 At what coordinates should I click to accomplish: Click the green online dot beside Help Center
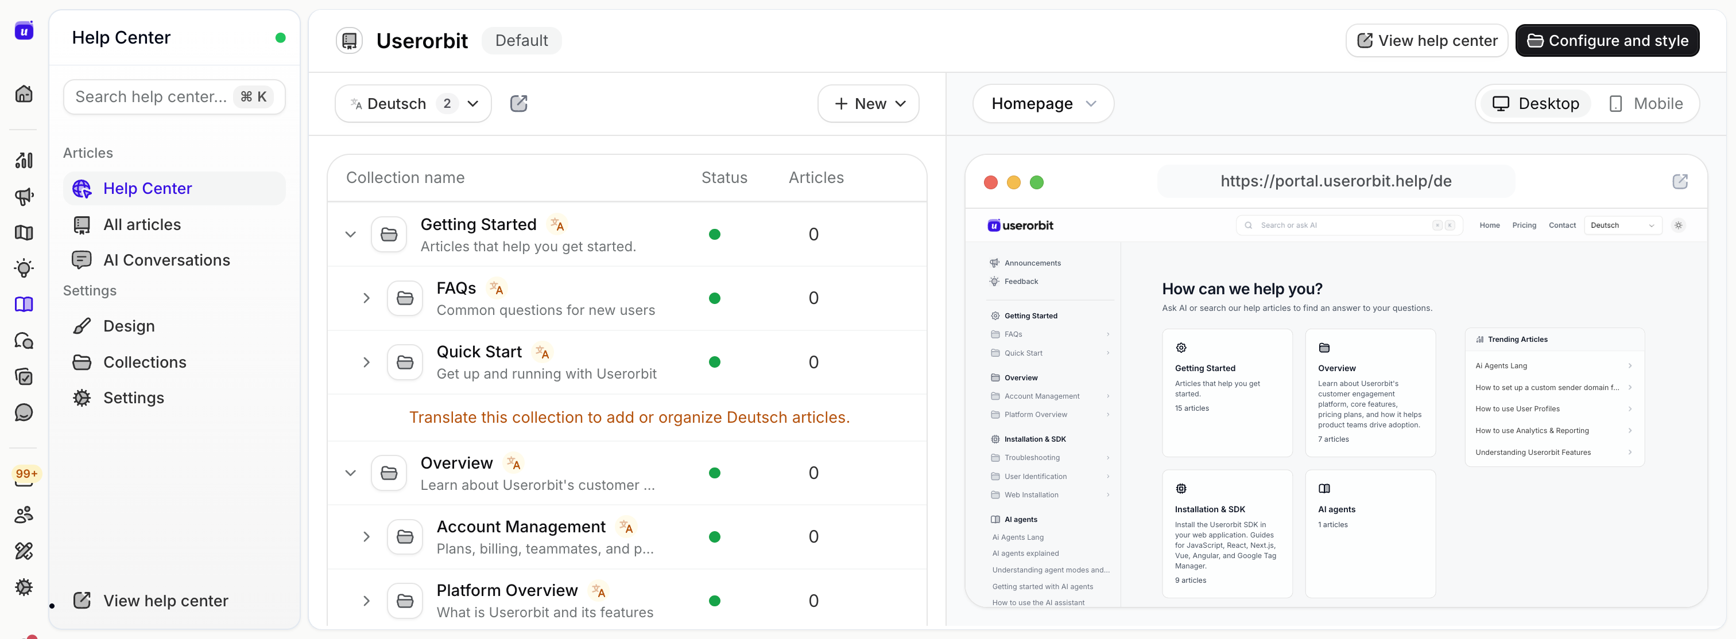[x=280, y=38]
